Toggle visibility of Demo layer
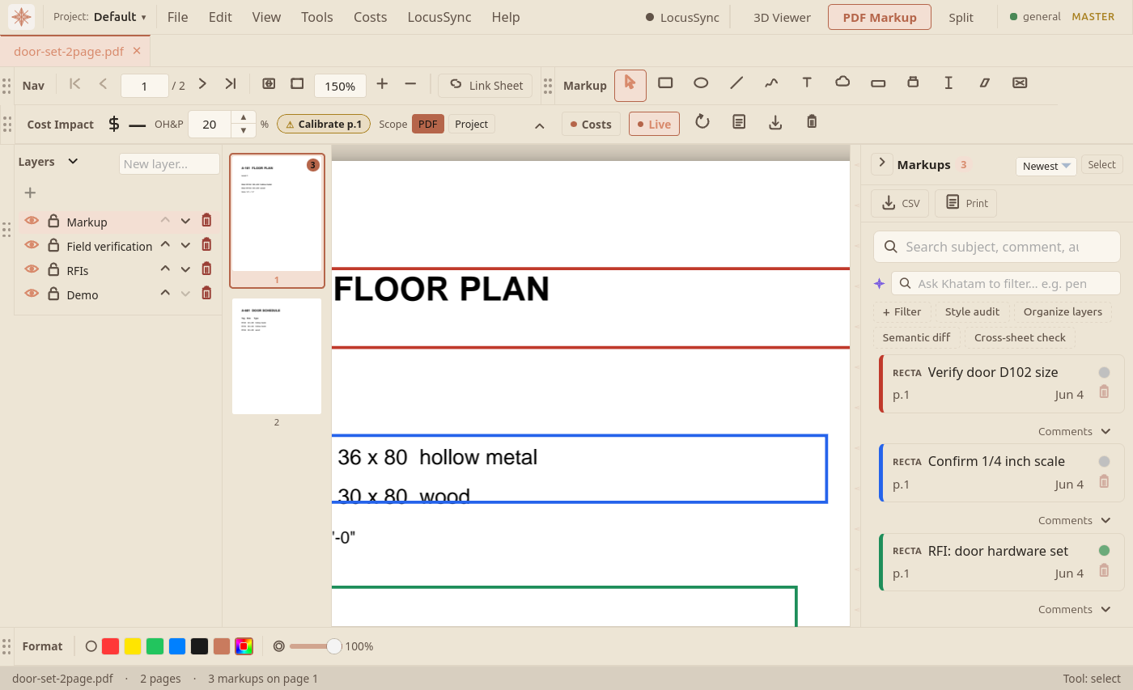This screenshot has height=690, width=1133. (x=32, y=294)
